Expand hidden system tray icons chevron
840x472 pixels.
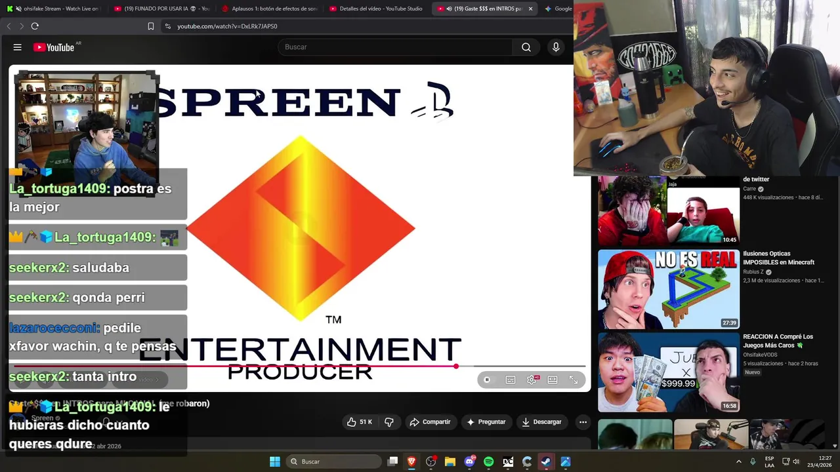738,462
